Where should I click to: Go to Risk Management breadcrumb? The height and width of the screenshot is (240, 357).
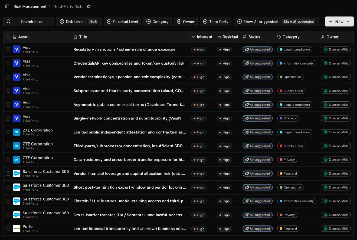tap(30, 6)
